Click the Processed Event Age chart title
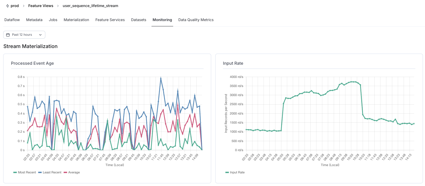This screenshot has height=186, width=425. [32, 63]
